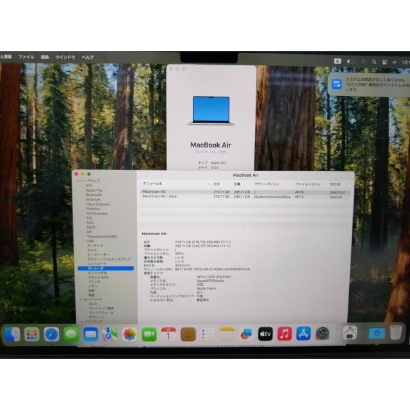Open the App Store from Dock
410x410 pixels.
(x=304, y=334)
